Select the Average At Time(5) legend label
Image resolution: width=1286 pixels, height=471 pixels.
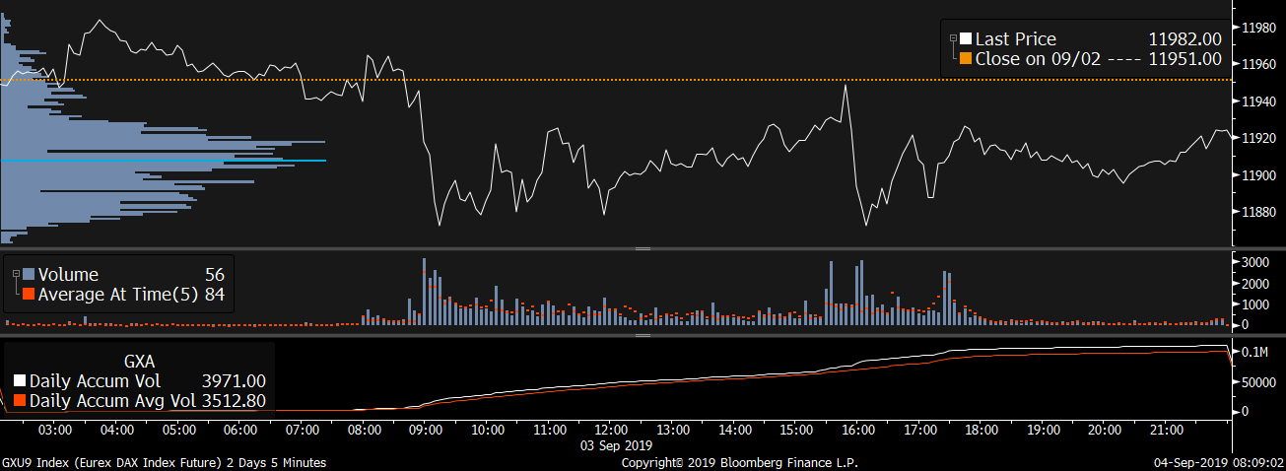(x=118, y=294)
